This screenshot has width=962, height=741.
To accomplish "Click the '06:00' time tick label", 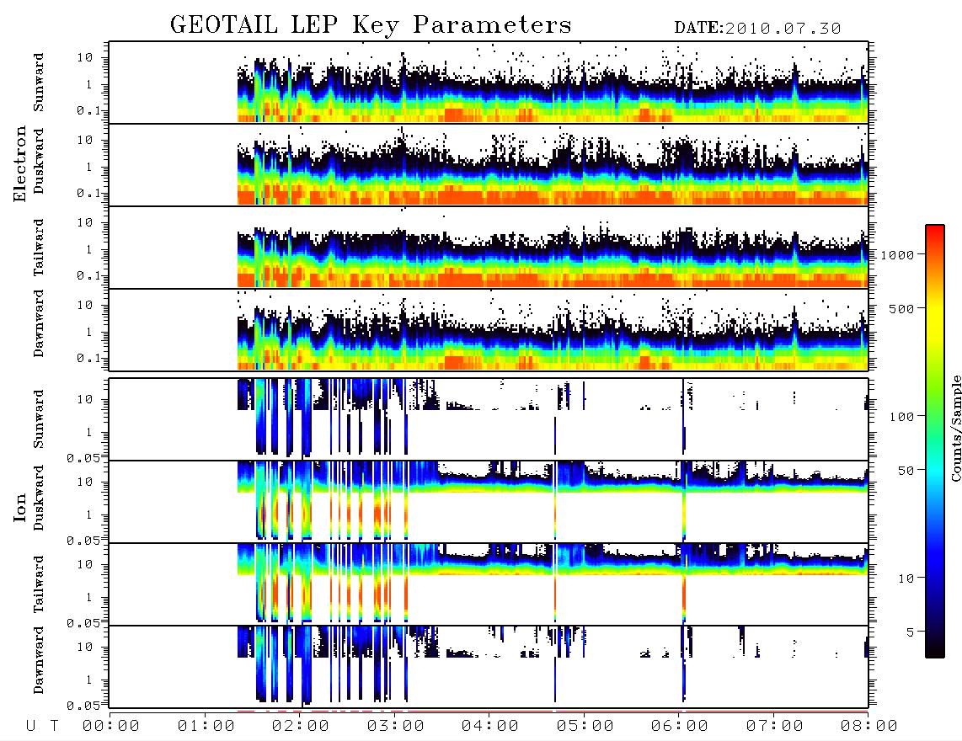I will tap(680, 726).
